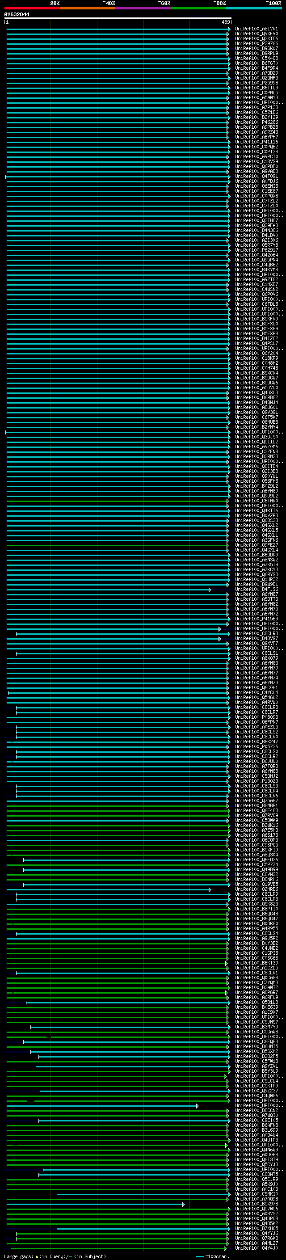Select hit label UniRef100_Q5MGL2

click(x=256, y=698)
